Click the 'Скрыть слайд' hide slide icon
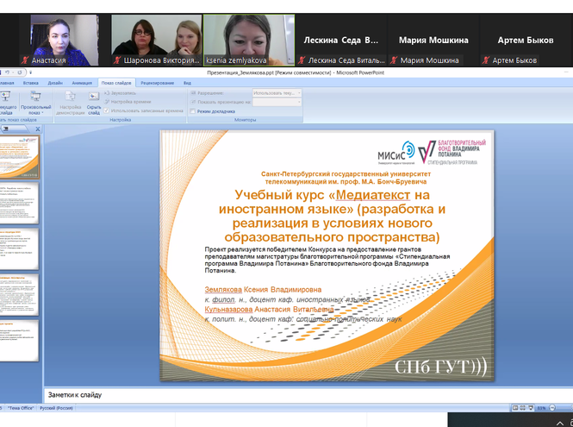This screenshot has height=427, width=573. tap(94, 97)
